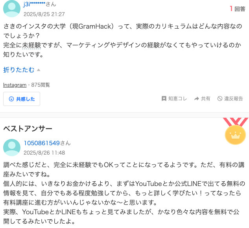
Task: Open 1050861549 user profile link
Action: [42, 143]
